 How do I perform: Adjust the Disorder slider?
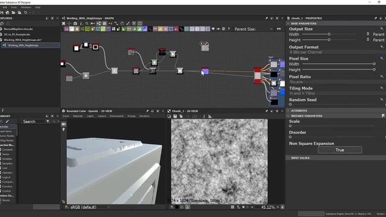(x=332, y=137)
